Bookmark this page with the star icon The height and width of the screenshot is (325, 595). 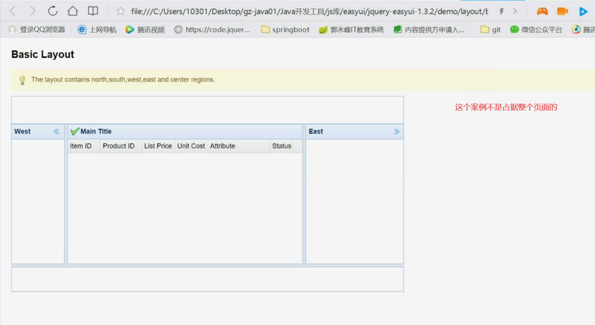tap(120, 11)
